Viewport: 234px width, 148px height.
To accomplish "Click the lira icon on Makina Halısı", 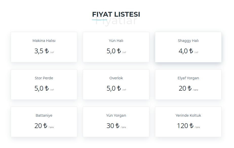I will coord(47,51).
